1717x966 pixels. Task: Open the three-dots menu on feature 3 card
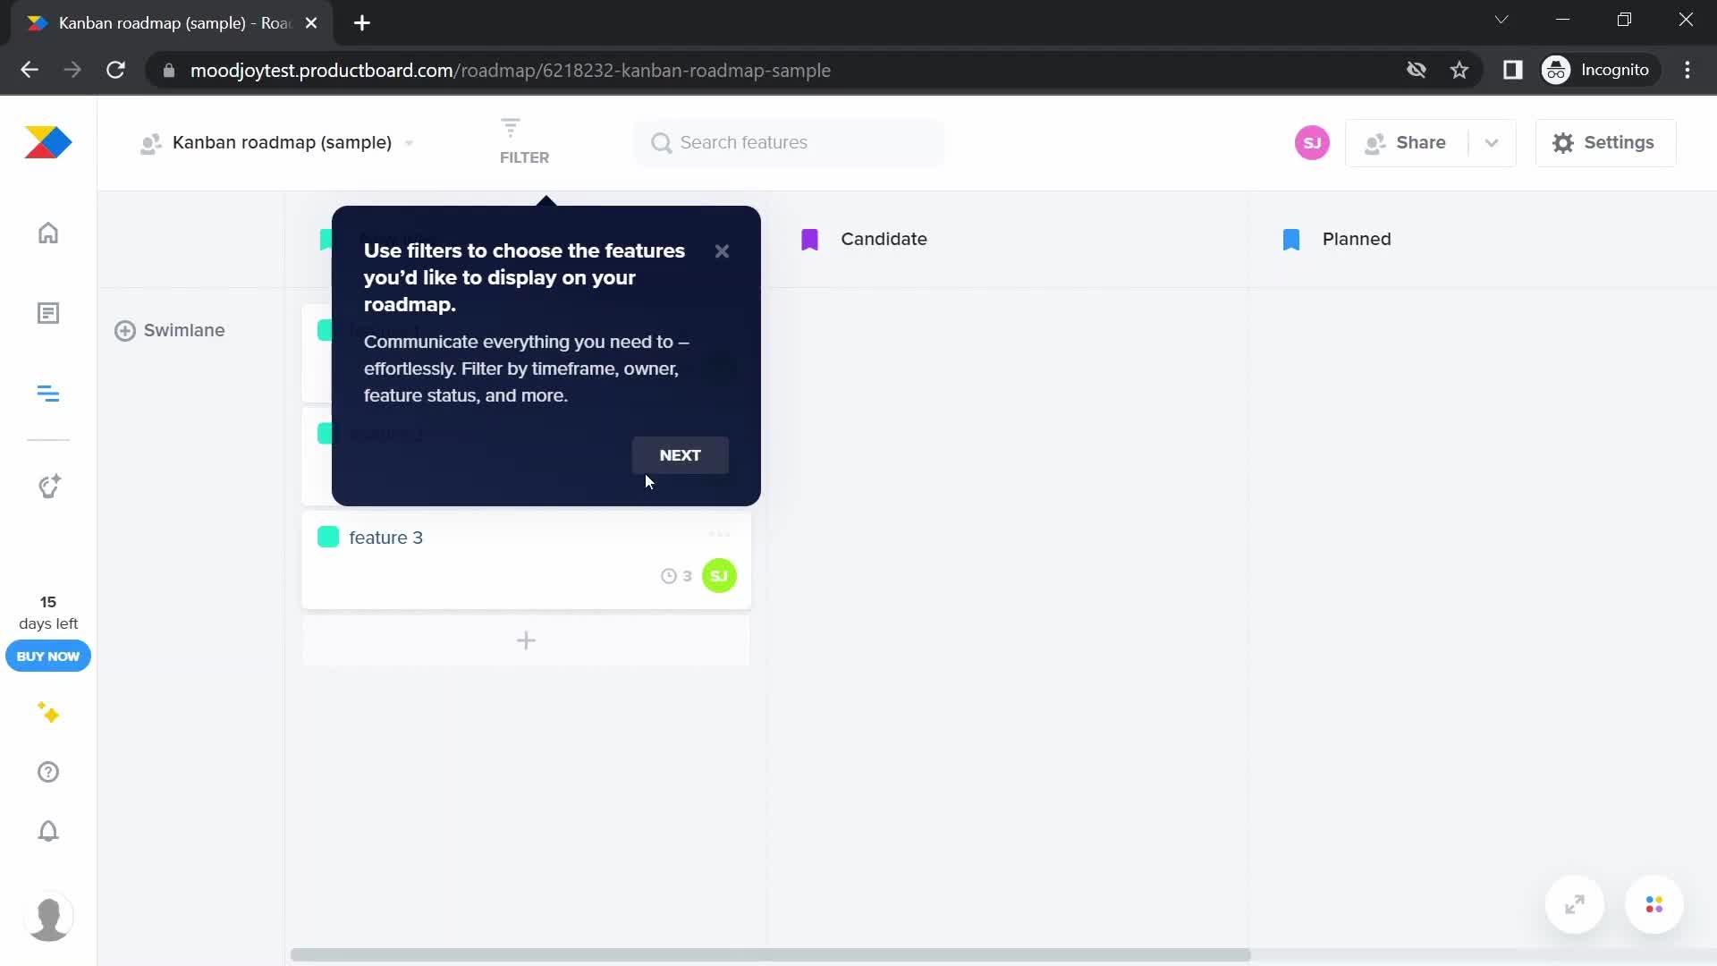click(719, 534)
